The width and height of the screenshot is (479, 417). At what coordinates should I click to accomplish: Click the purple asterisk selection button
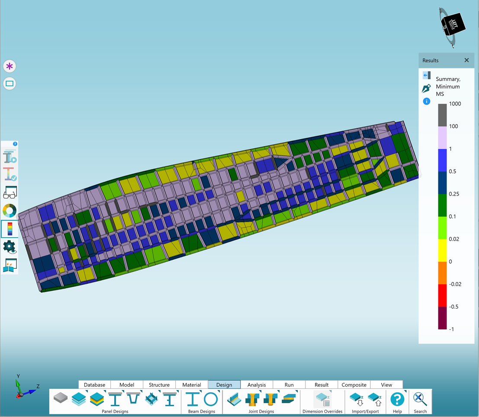(x=10, y=66)
